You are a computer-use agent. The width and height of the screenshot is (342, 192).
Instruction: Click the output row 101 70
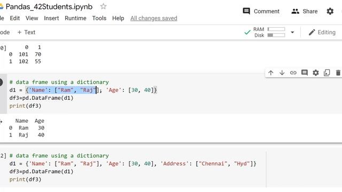coord(25,54)
